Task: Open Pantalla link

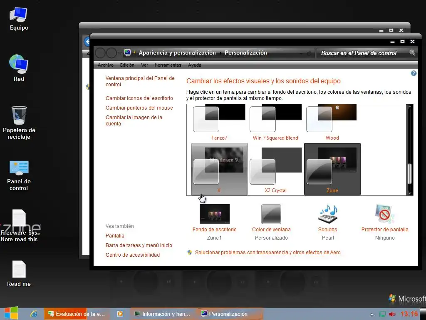Action: pyautogui.click(x=115, y=236)
